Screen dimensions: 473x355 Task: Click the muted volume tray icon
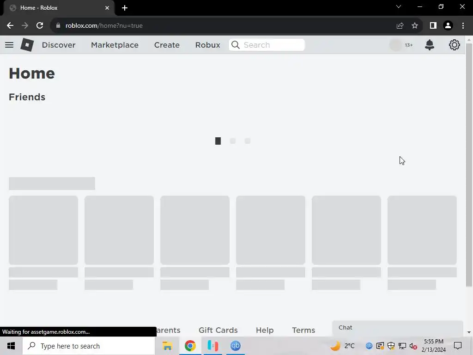[413, 346]
